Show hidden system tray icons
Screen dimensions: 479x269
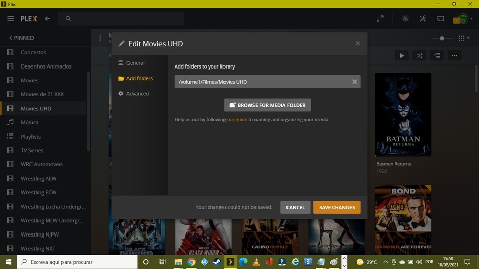point(385,262)
